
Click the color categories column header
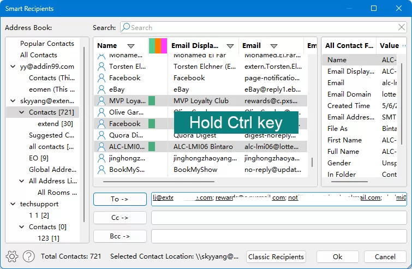click(158, 46)
